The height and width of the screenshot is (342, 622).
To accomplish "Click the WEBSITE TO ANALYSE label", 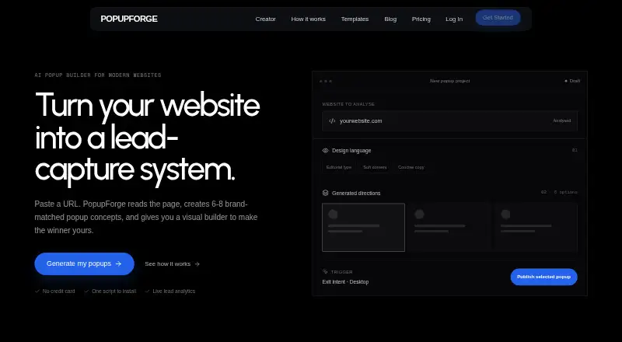I will click(x=348, y=104).
